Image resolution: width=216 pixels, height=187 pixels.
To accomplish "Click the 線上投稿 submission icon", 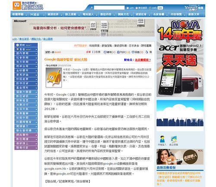I will [174, 139].
